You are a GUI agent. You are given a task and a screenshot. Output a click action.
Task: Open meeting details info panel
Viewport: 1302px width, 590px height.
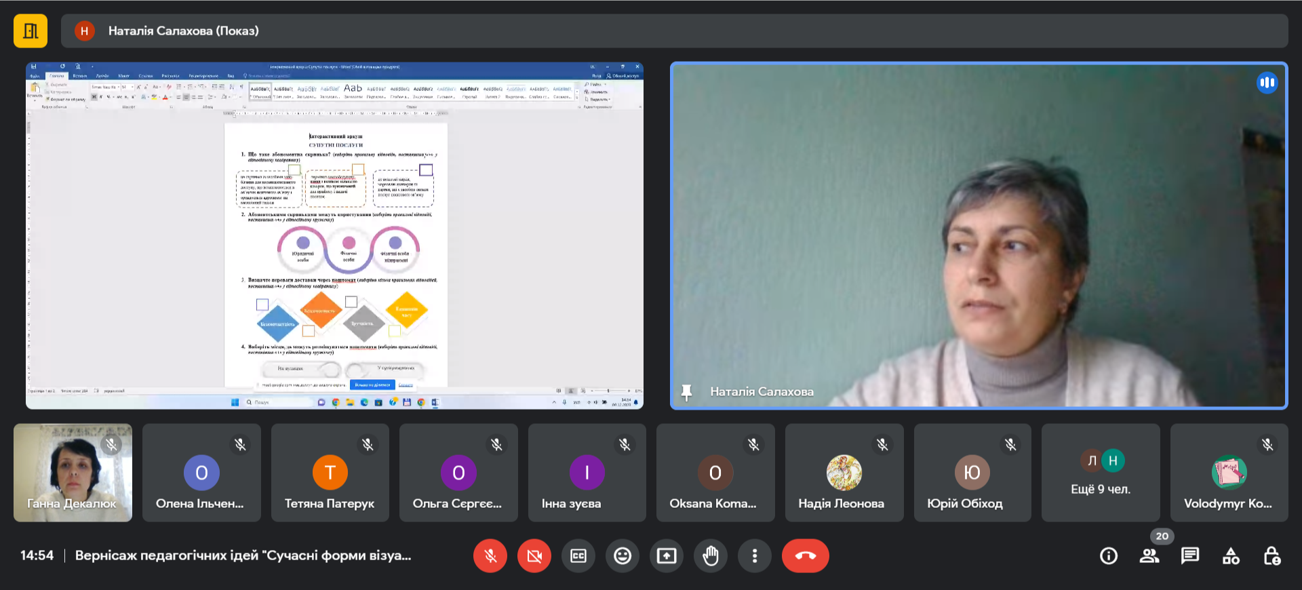[1109, 556]
